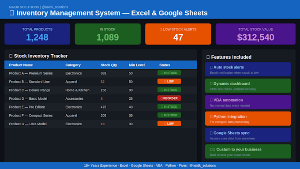Click red stock quantity 8
This screenshot has height=169, width=300.
pyautogui.click(x=101, y=98)
